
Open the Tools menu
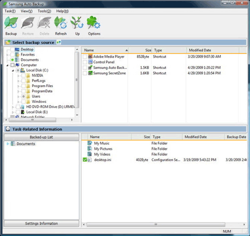(45, 11)
